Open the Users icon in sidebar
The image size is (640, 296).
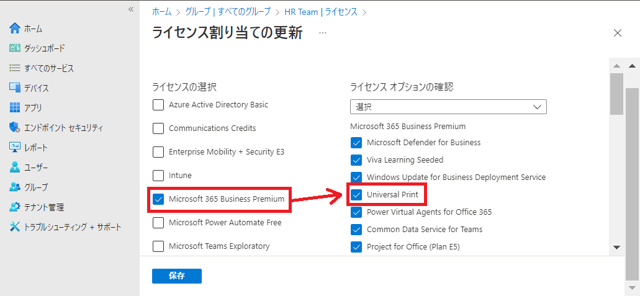tap(14, 168)
